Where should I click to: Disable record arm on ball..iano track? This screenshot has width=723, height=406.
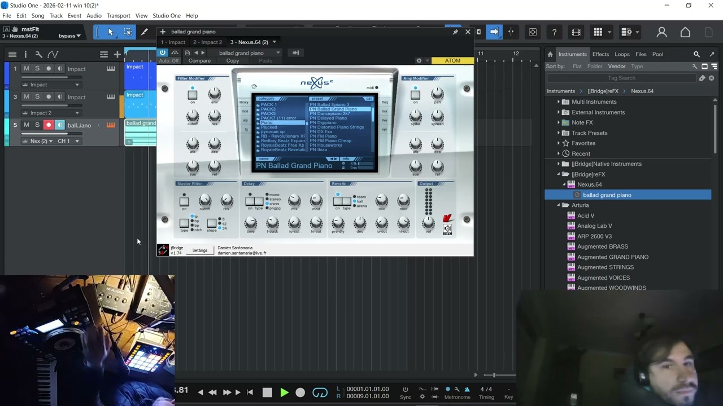(49, 125)
